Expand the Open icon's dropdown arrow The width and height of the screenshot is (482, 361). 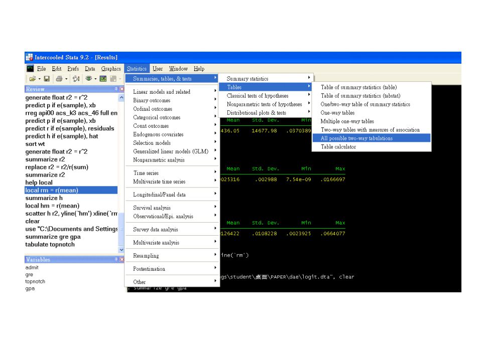click(x=39, y=79)
